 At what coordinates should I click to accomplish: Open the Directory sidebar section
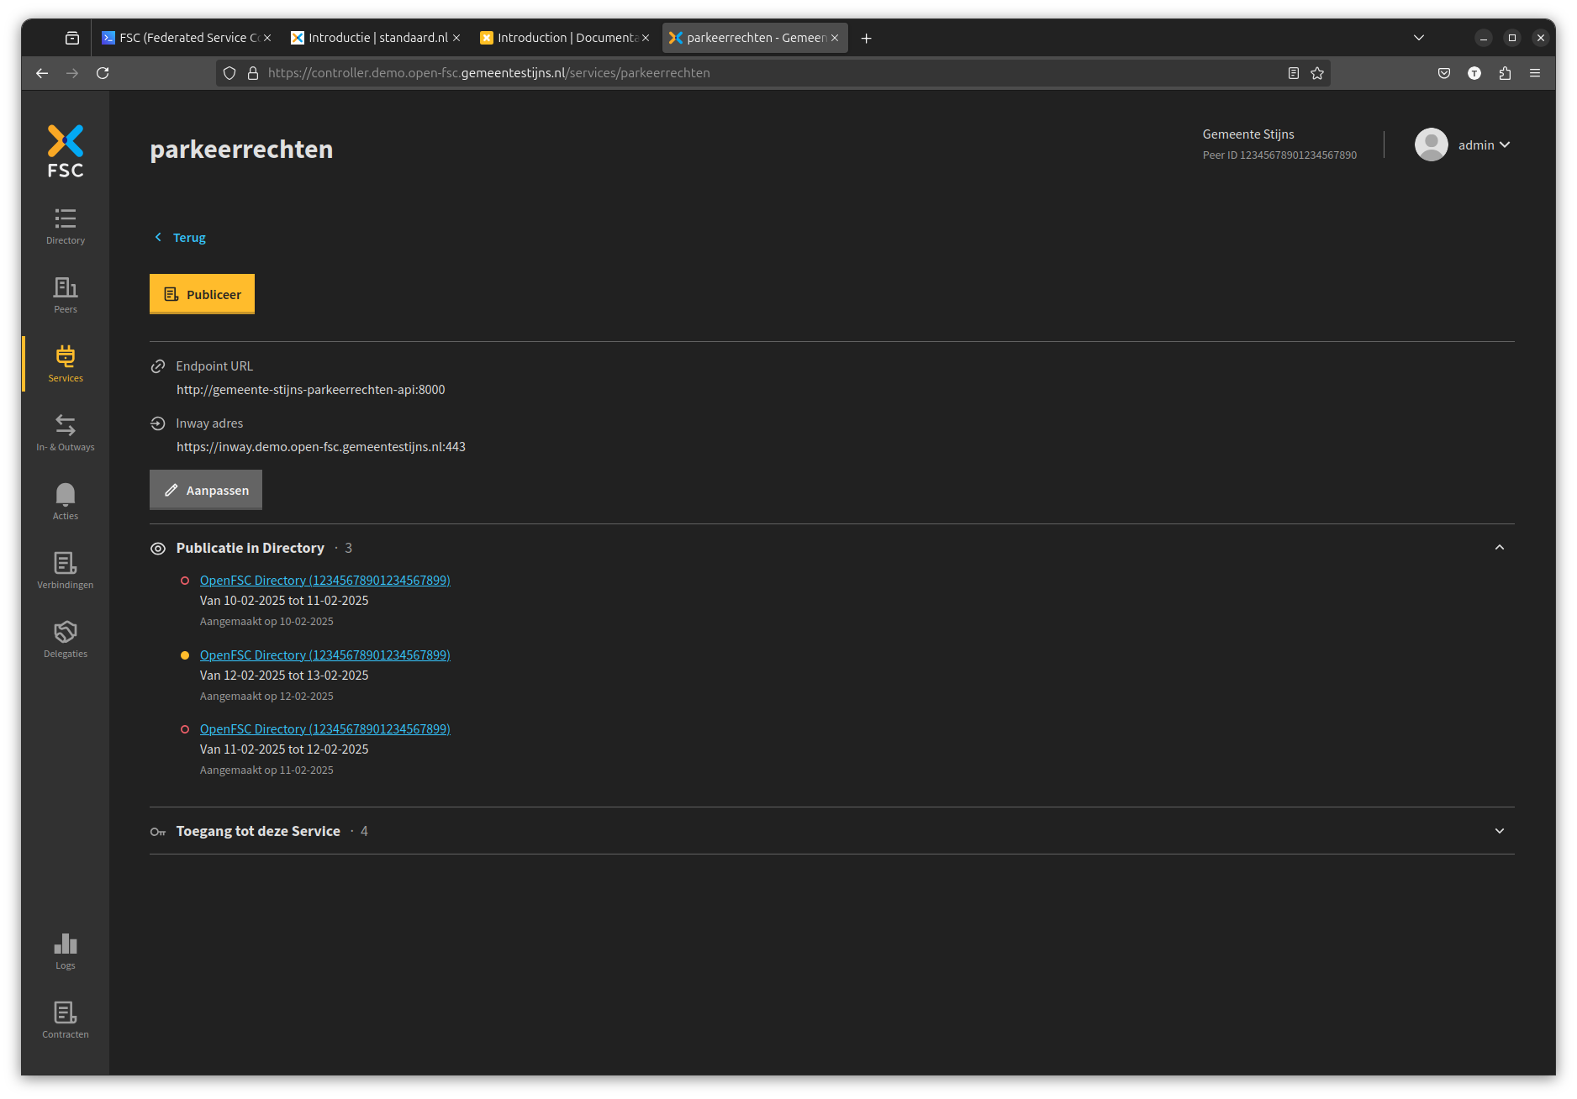[x=65, y=226]
